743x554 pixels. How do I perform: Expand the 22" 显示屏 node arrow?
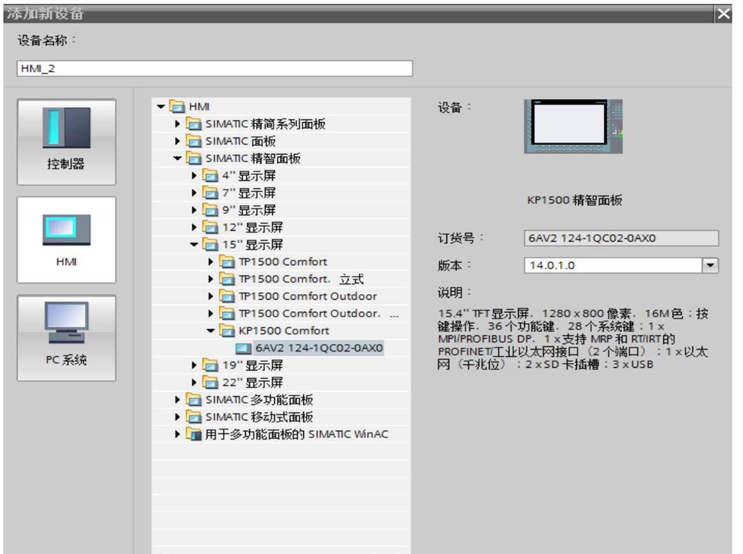click(x=194, y=382)
